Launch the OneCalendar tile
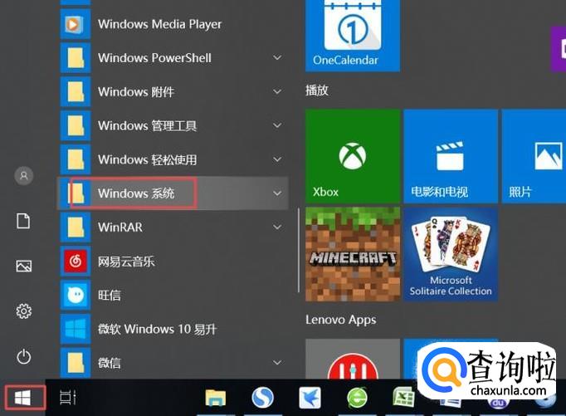 coord(352,35)
